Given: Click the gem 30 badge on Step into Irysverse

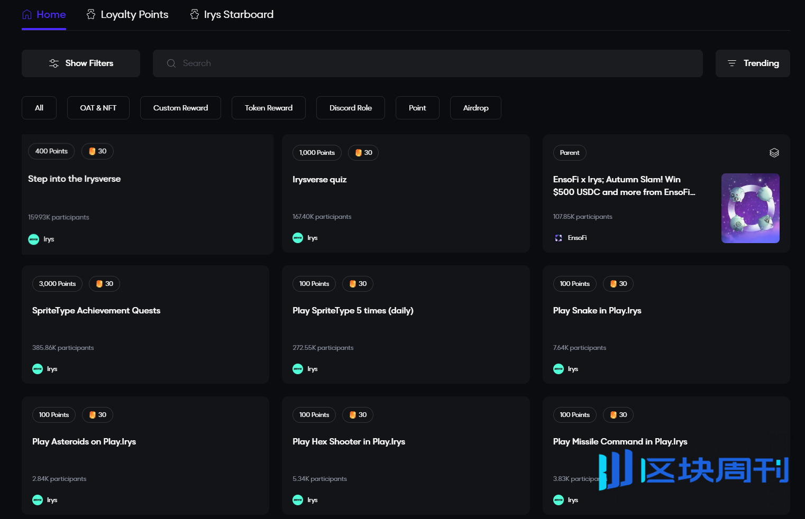Looking at the screenshot, I should (97, 151).
